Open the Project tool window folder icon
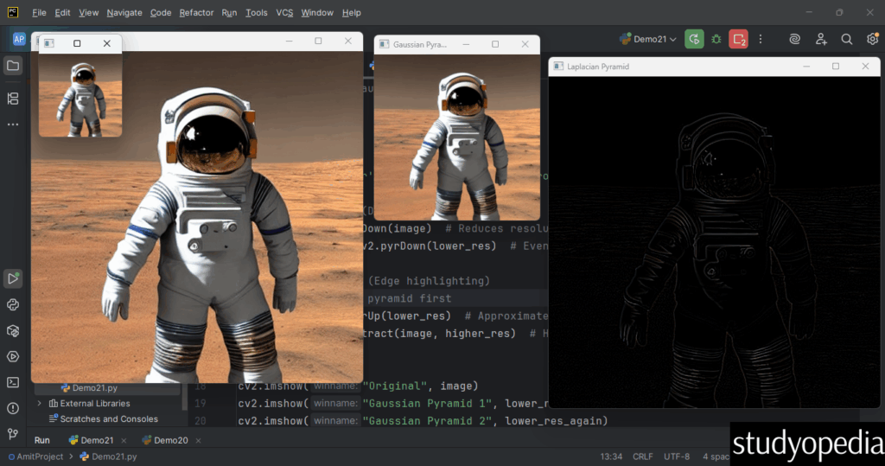Image resolution: width=885 pixels, height=466 pixels. click(13, 66)
